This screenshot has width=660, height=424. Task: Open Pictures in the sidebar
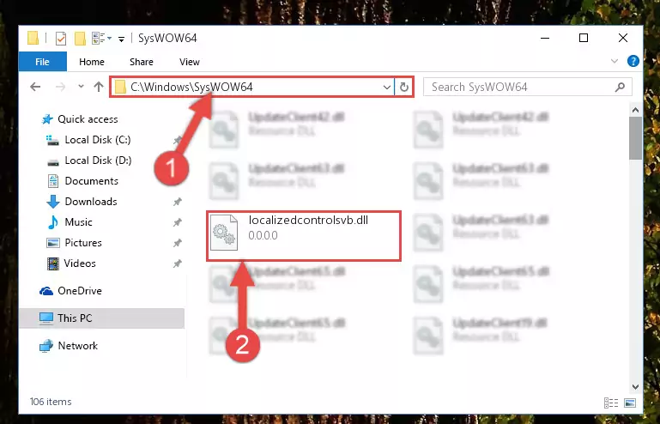point(83,243)
